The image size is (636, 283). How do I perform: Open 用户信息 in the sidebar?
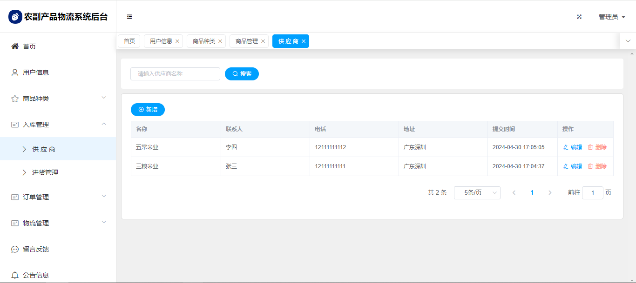click(36, 72)
